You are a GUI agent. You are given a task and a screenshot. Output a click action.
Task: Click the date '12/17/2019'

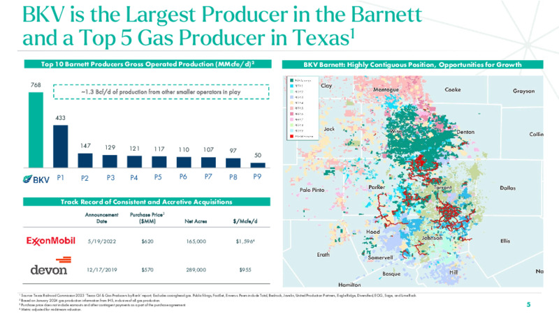(102, 270)
